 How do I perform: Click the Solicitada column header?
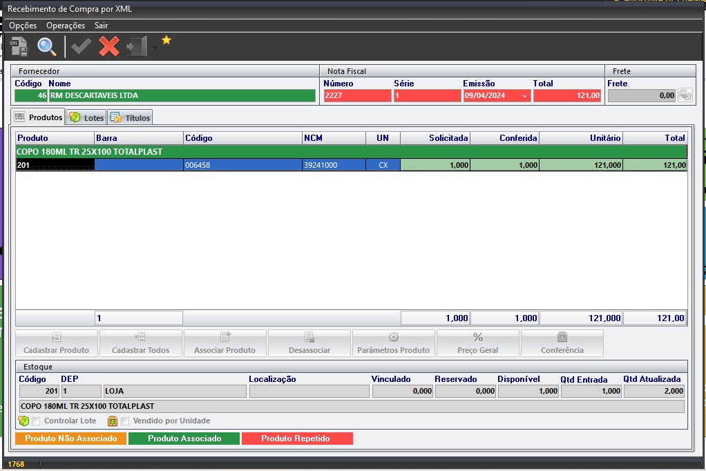coord(435,138)
